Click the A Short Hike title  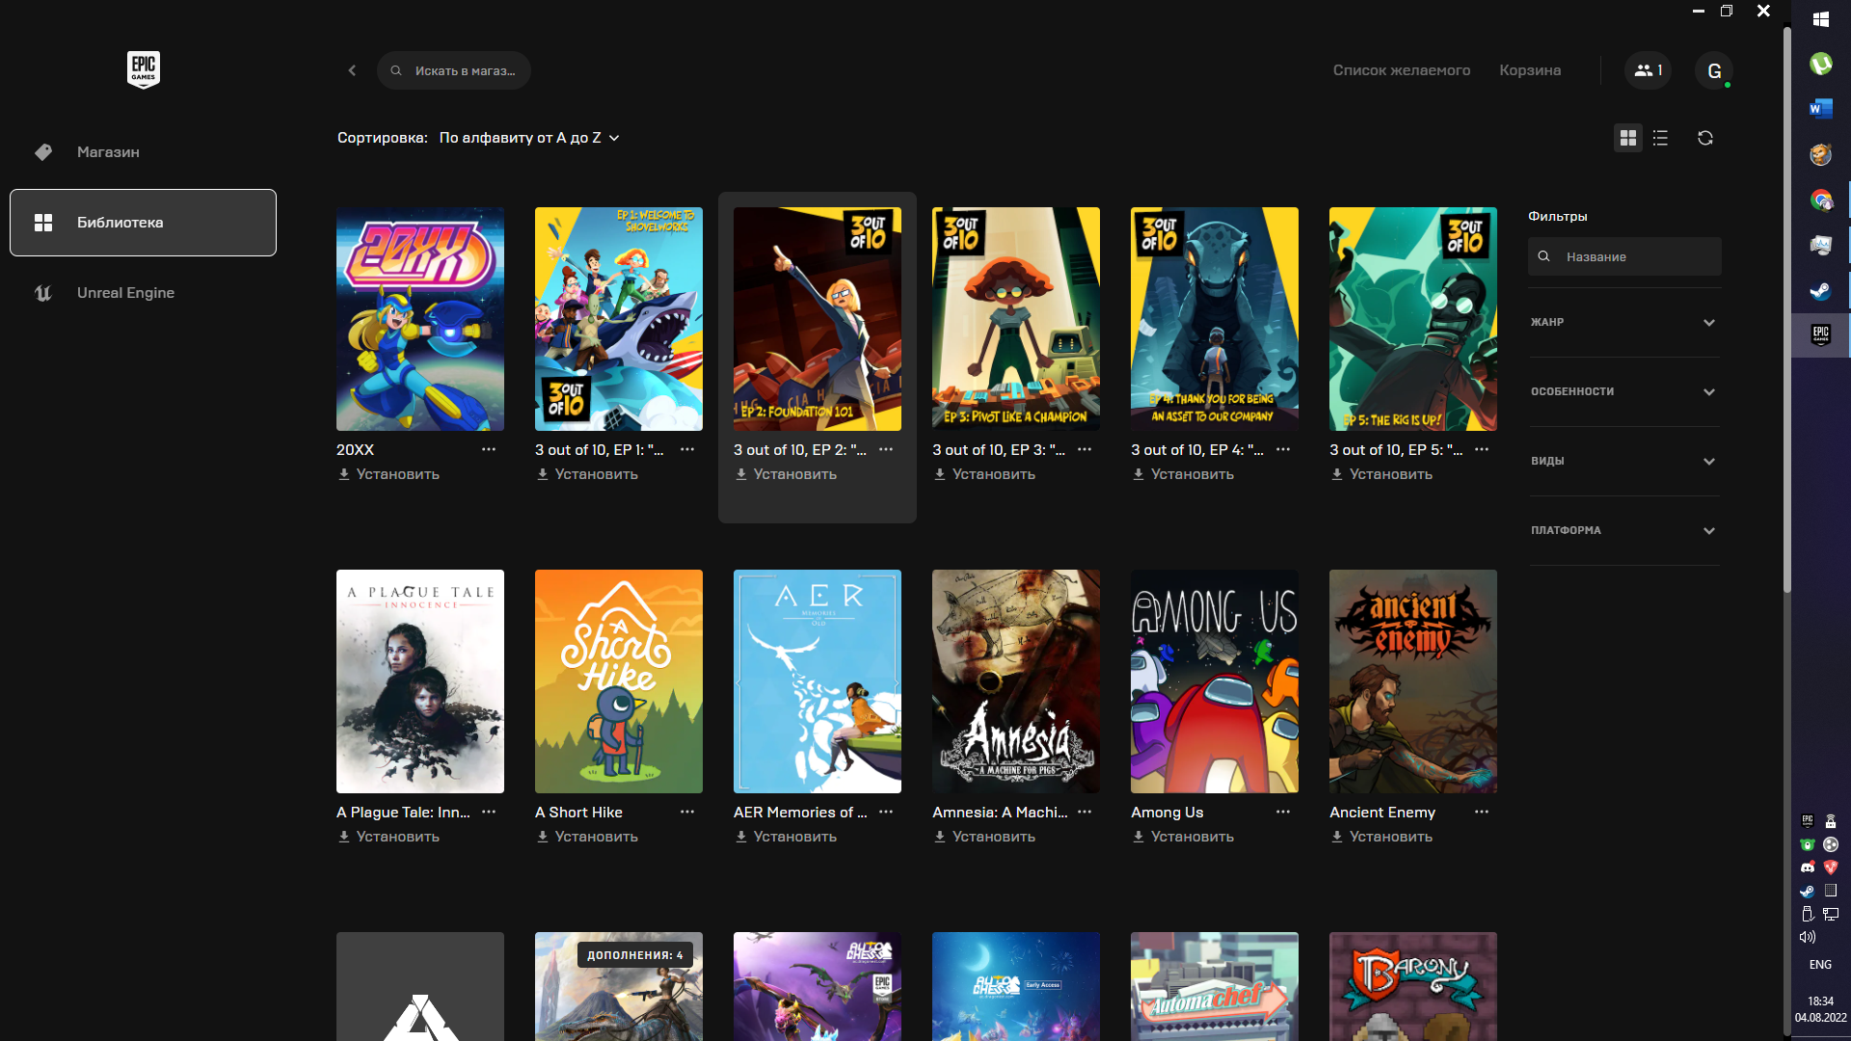coord(578,813)
